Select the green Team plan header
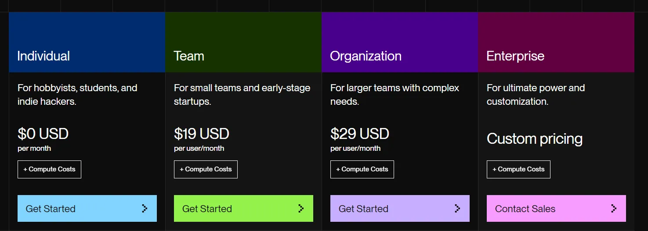Image resolution: width=648 pixels, height=231 pixels. click(243, 42)
